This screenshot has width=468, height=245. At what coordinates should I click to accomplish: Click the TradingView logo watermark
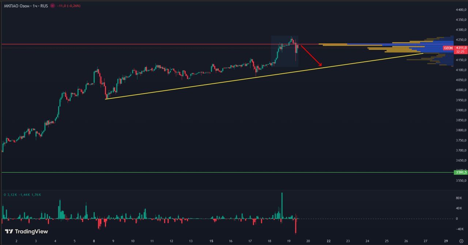click(x=26, y=231)
